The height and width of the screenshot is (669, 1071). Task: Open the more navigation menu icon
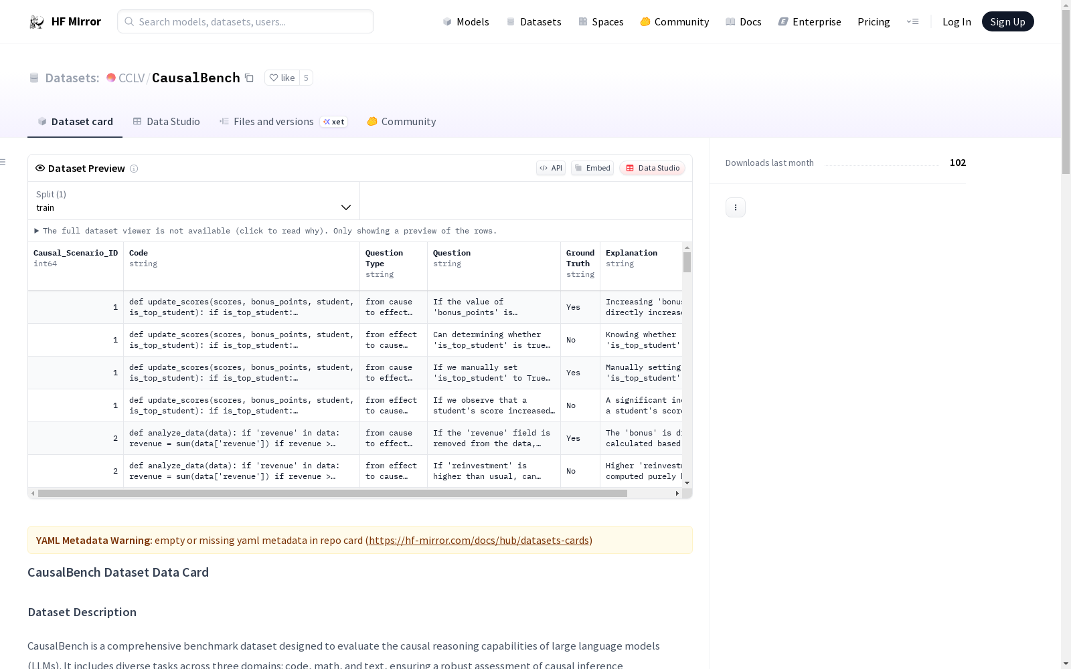pos(912,21)
